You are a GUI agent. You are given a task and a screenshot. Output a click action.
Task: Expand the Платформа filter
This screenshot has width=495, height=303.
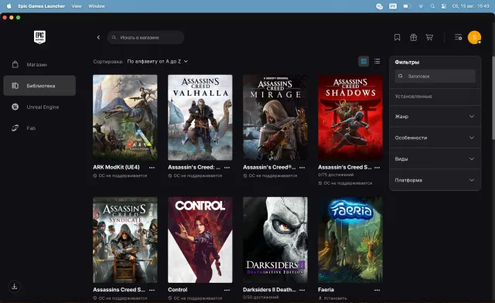tap(435, 180)
